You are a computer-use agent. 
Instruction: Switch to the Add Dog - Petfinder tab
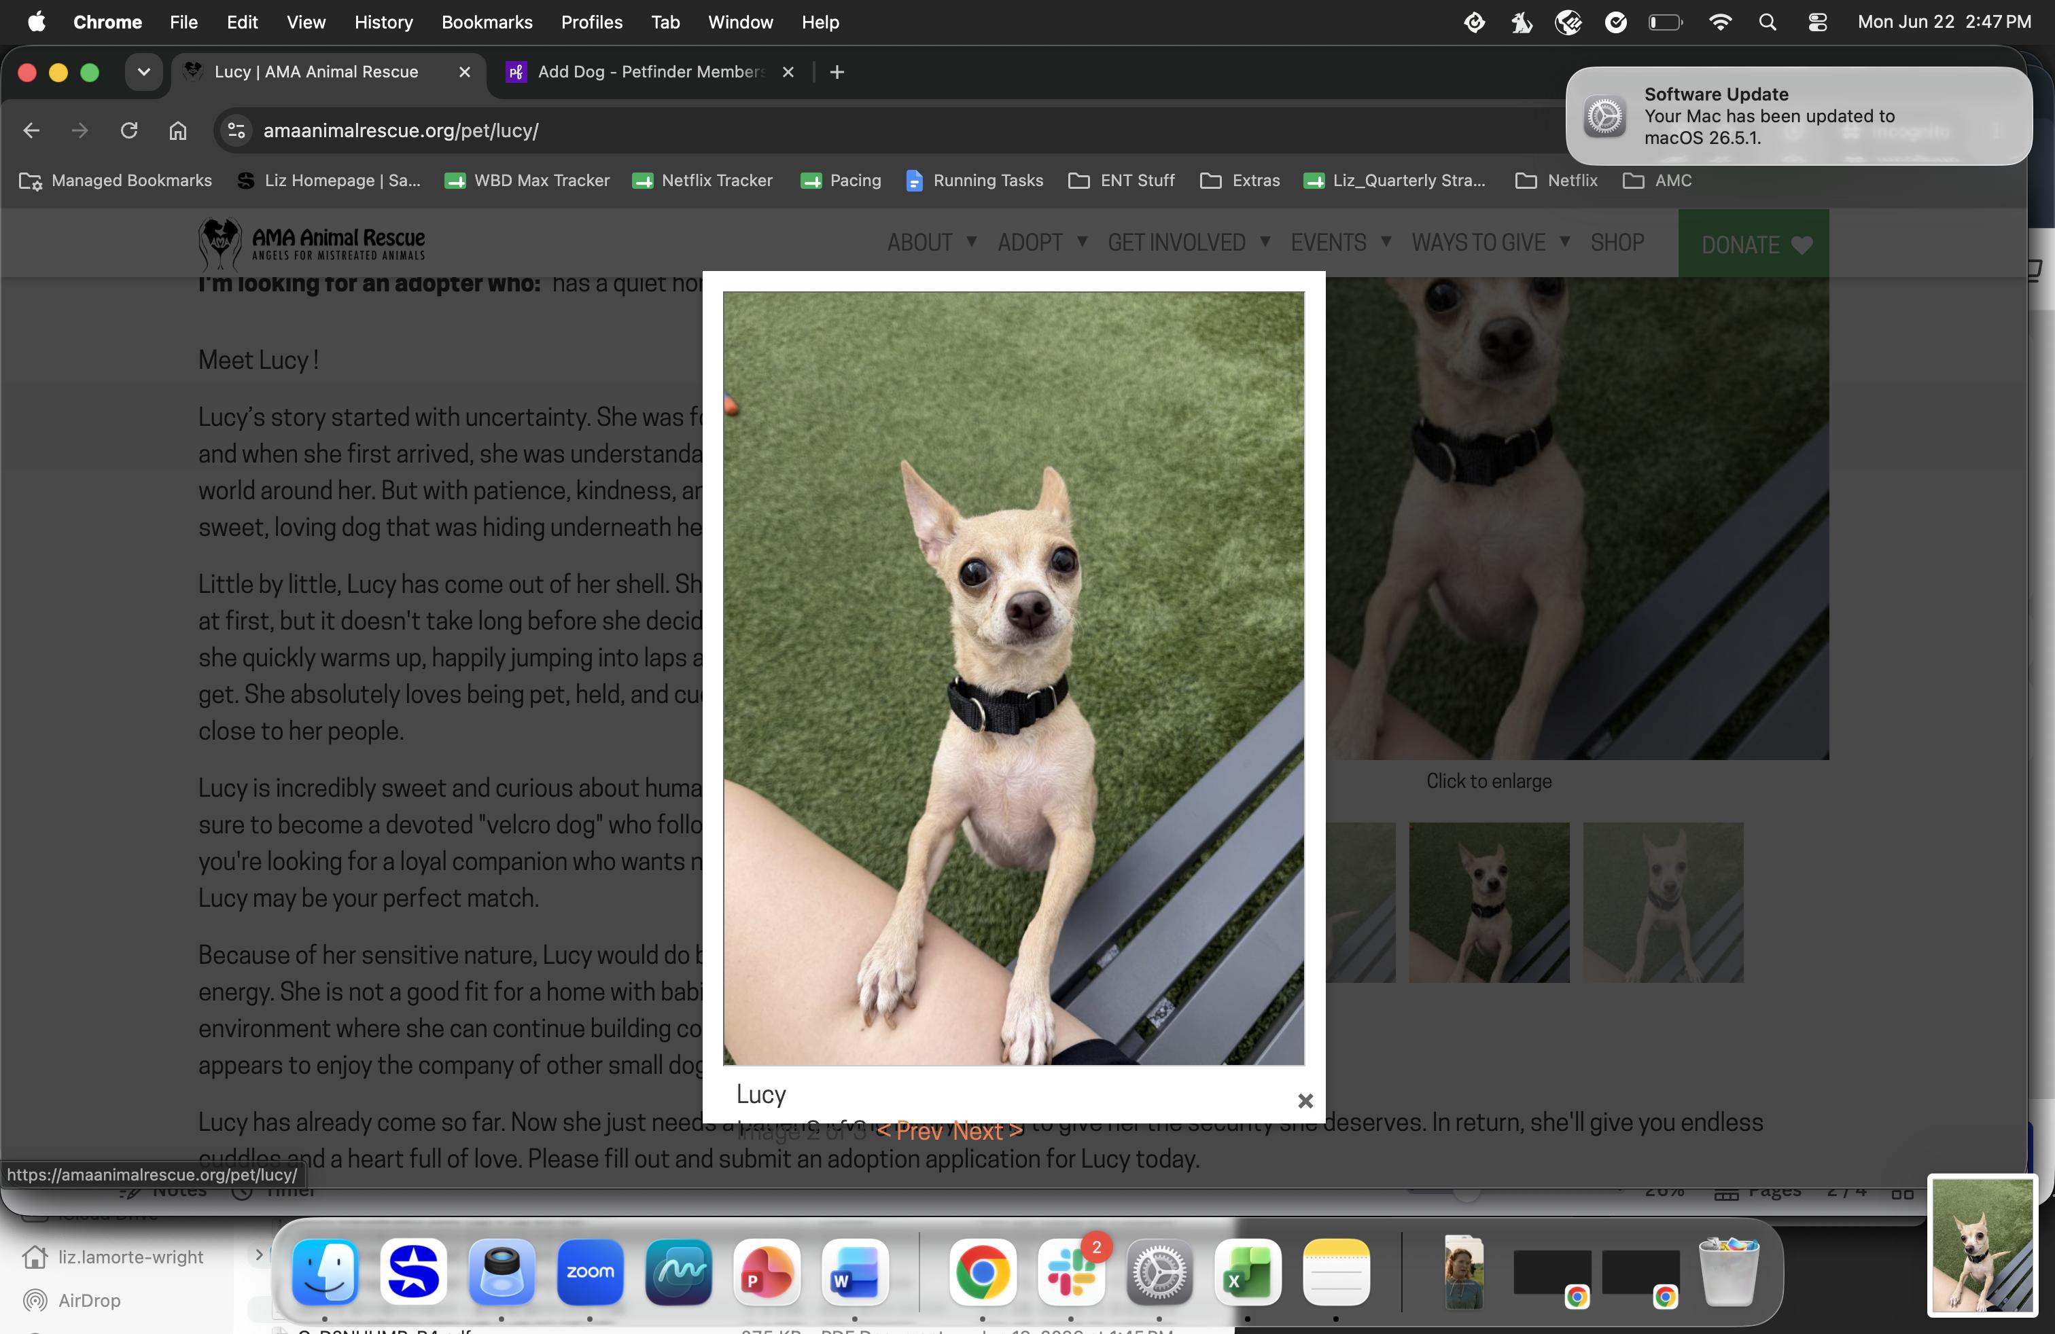637,71
